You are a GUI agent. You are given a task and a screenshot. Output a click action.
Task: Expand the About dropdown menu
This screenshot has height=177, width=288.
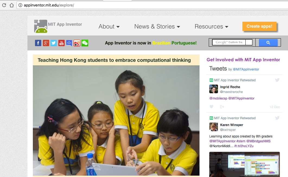click(109, 26)
